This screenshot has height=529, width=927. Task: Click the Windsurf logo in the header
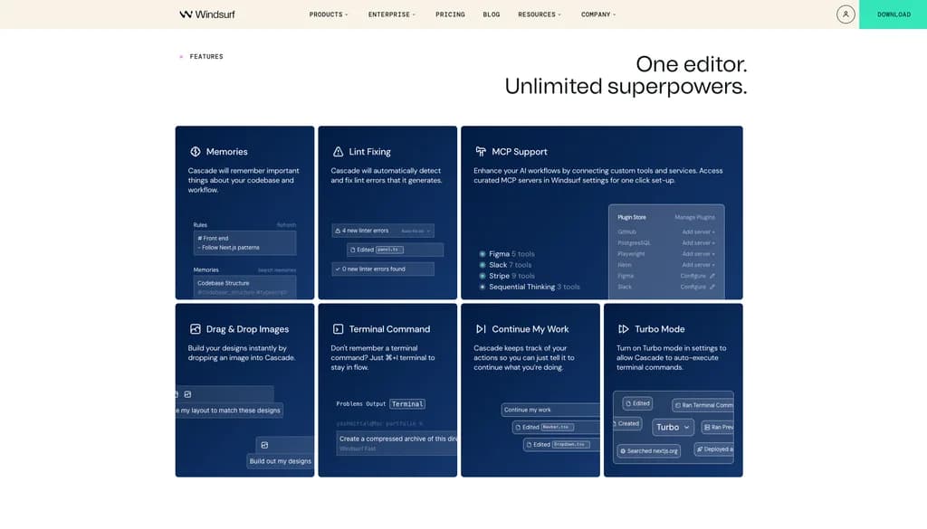click(207, 14)
